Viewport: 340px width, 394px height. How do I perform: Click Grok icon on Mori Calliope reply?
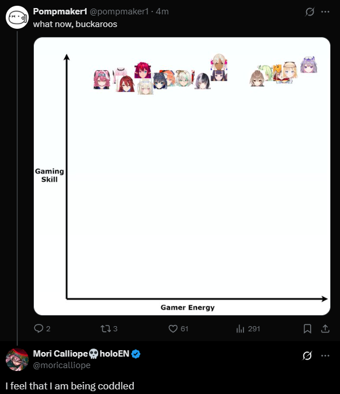[x=307, y=355]
